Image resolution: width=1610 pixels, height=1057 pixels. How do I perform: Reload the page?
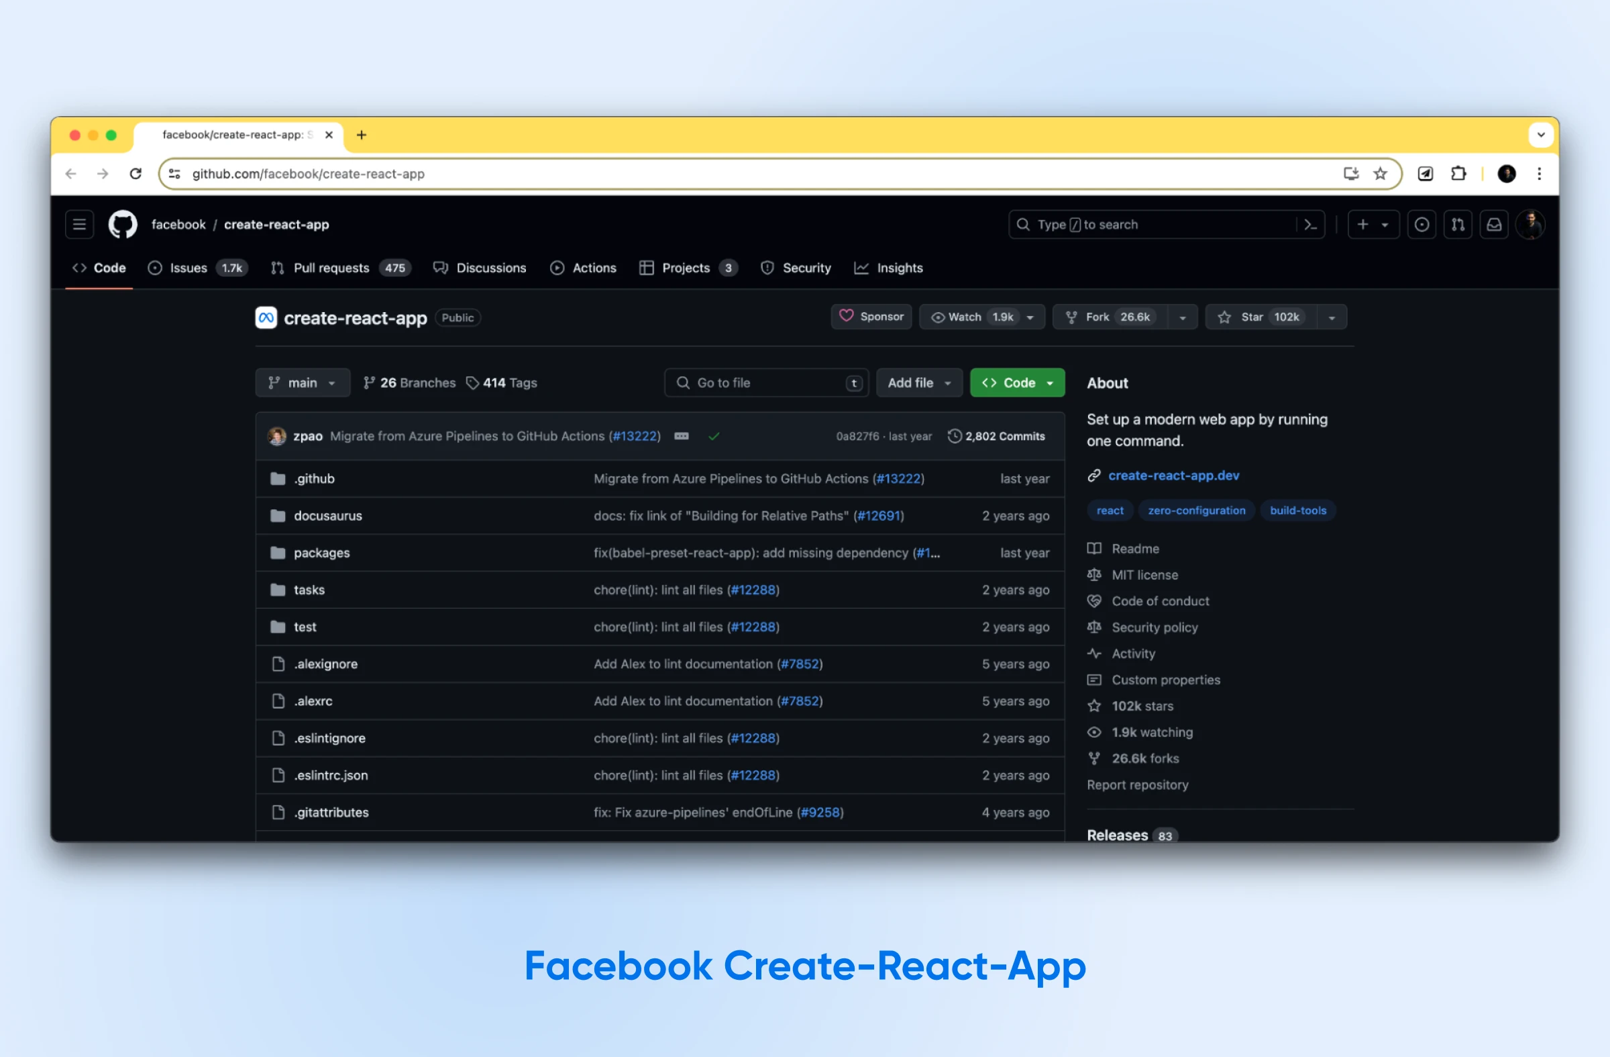136,174
